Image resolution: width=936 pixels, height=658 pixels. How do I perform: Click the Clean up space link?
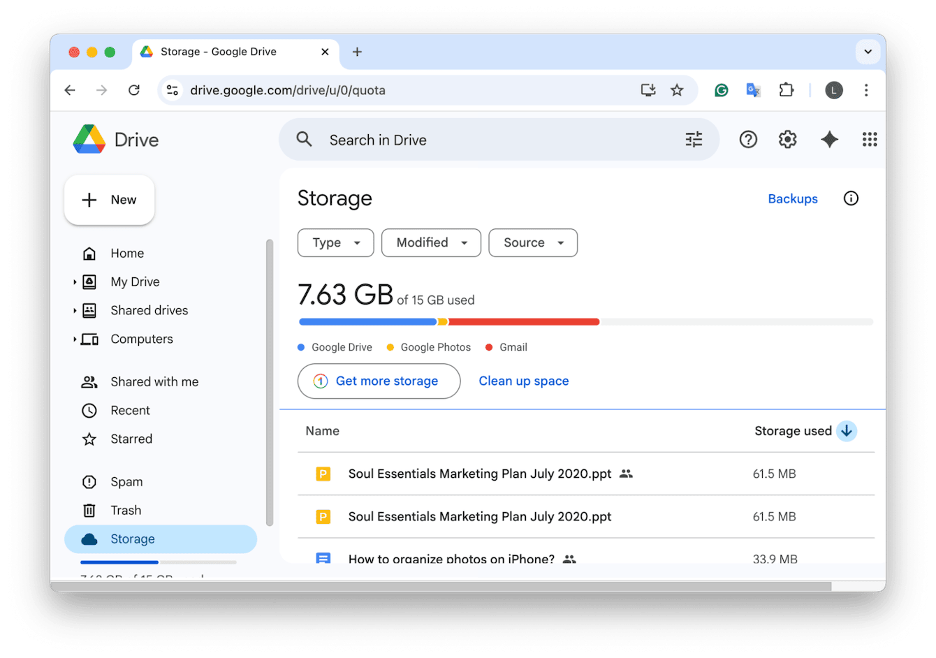coord(523,381)
